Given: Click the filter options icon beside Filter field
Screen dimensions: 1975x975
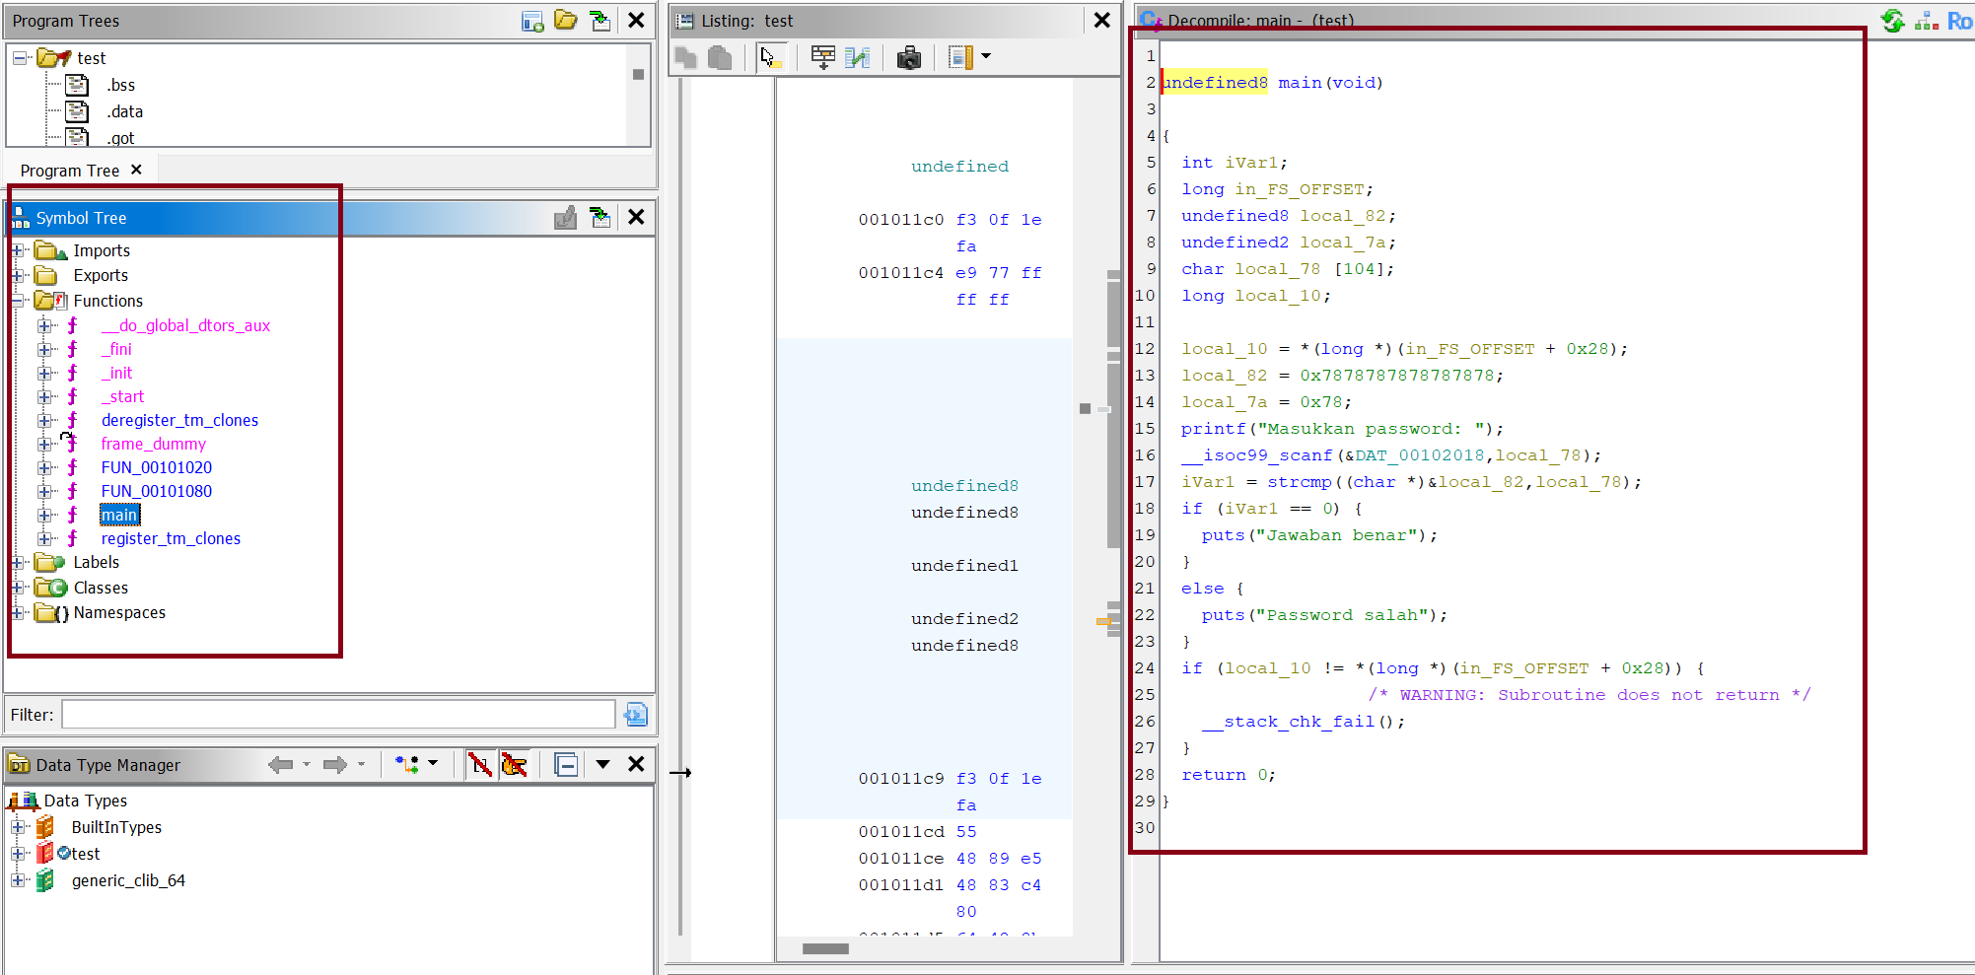Looking at the screenshot, I should pyautogui.click(x=637, y=715).
